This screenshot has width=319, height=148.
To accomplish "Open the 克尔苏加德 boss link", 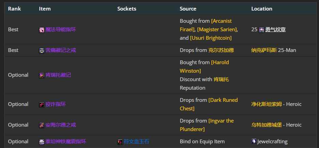I will coord(221,50).
